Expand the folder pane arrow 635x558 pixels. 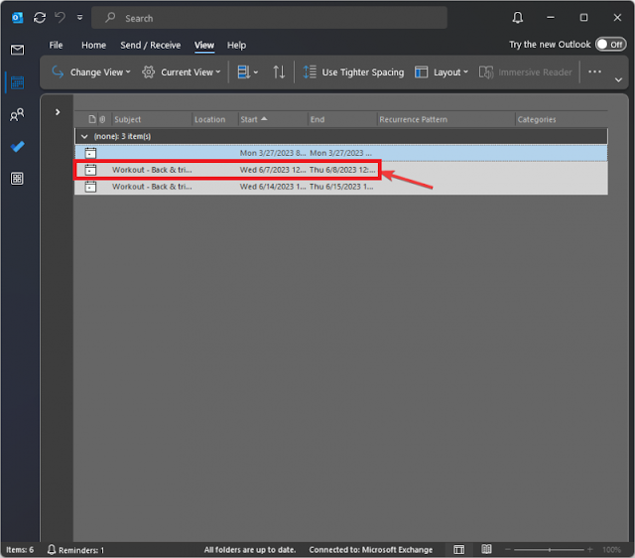58,112
